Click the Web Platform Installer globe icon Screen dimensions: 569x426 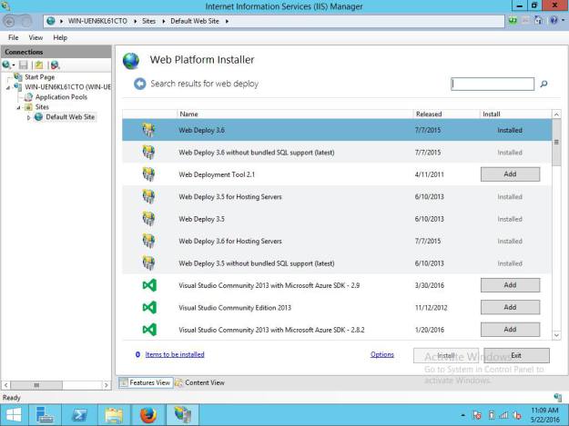pyautogui.click(x=130, y=61)
